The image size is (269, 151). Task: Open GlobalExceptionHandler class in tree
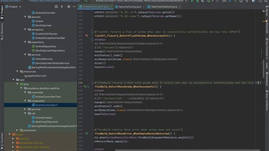48,38
